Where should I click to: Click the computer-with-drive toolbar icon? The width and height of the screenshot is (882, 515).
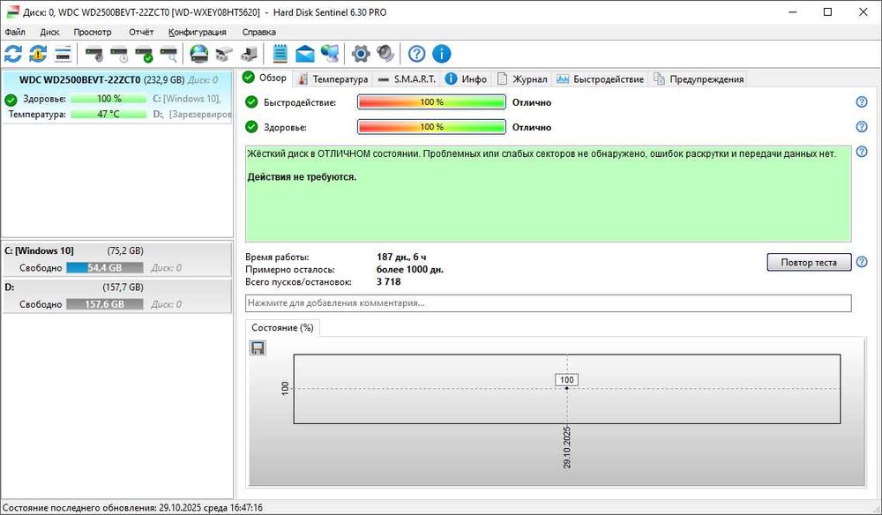tap(249, 55)
